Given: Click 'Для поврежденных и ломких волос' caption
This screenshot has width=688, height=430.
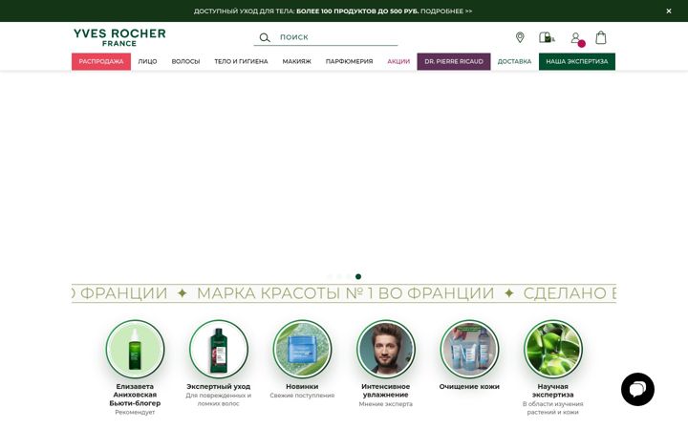Looking at the screenshot, I should (x=219, y=399).
